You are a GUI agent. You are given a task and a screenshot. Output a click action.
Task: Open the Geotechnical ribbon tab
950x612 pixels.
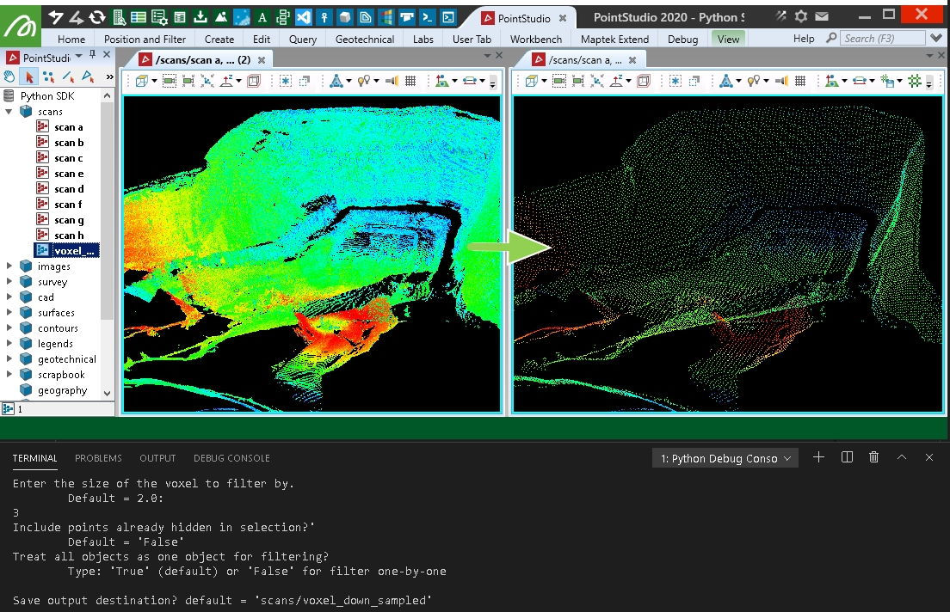coord(365,39)
